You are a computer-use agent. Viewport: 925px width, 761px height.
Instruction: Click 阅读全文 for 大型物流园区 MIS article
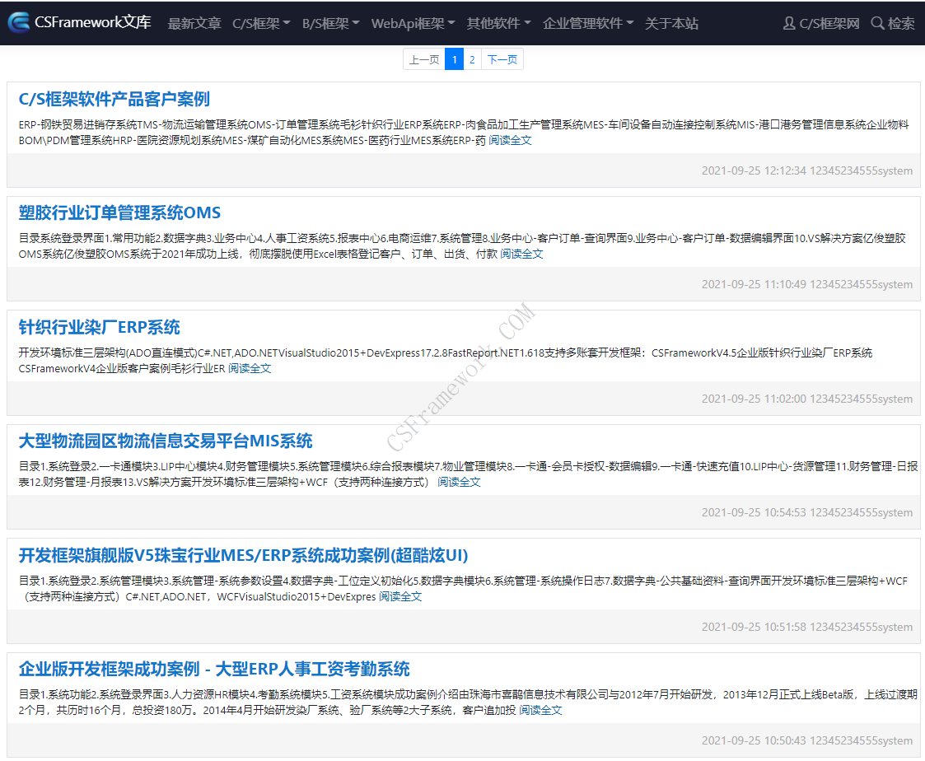click(459, 483)
